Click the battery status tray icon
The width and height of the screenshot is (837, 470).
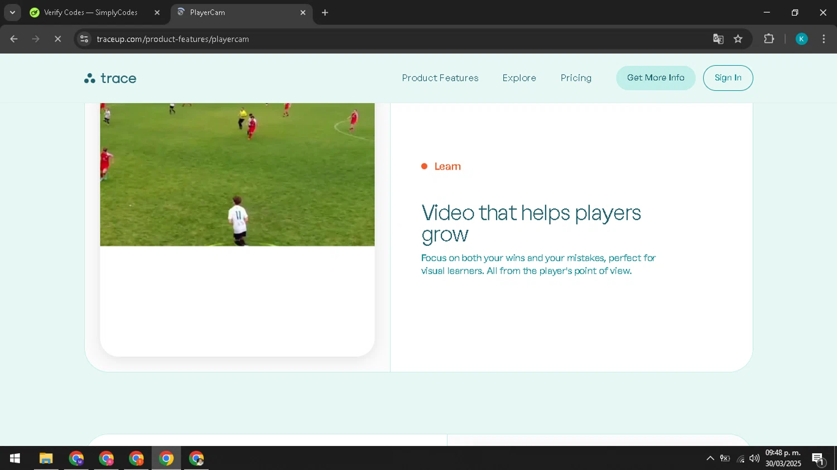click(725, 458)
